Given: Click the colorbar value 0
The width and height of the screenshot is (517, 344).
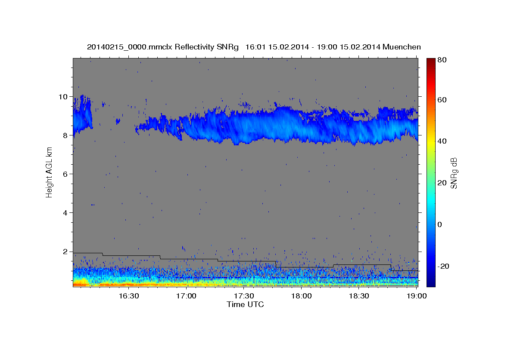Looking at the screenshot, I should 441,224.
